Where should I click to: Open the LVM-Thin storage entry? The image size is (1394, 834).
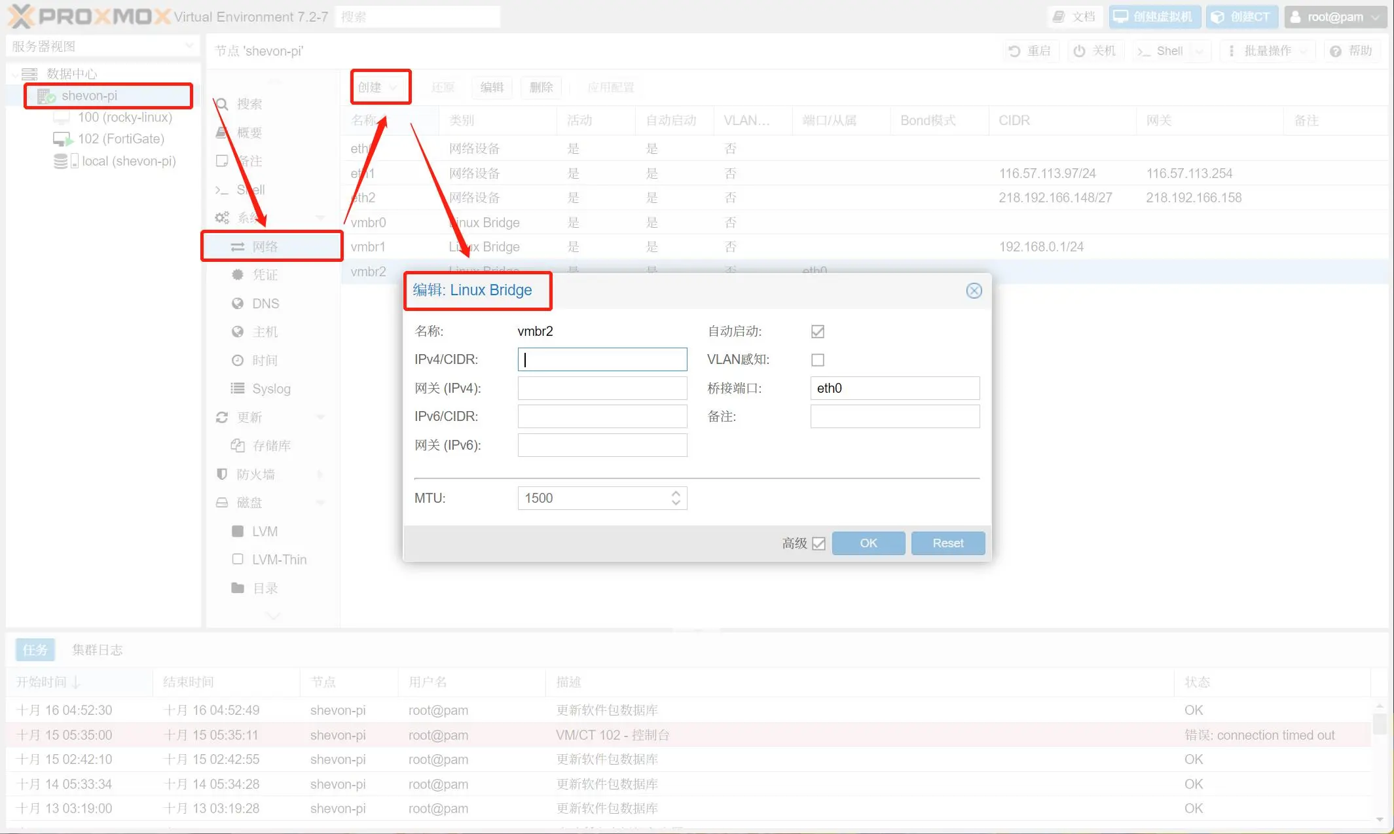(x=278, y=560)
